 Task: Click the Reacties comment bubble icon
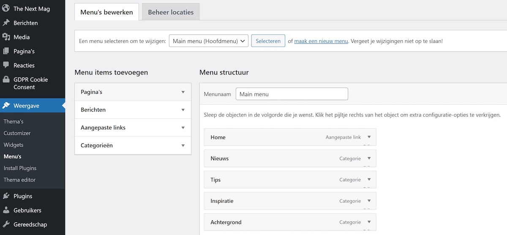coord(6,65)
